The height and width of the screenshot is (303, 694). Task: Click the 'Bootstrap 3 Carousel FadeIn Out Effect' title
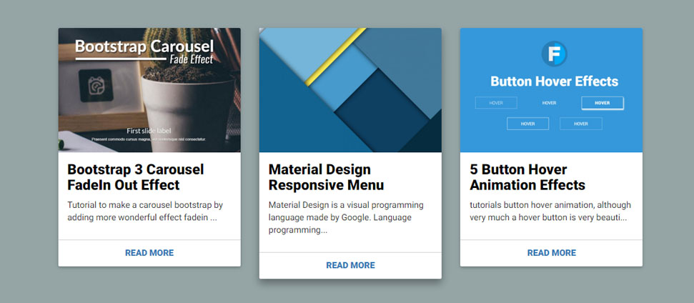135,177
